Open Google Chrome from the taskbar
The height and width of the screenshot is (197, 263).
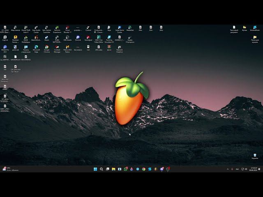click(144, 169)
